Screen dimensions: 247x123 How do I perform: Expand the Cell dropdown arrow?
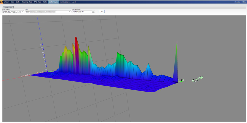[x=70, y=12]
